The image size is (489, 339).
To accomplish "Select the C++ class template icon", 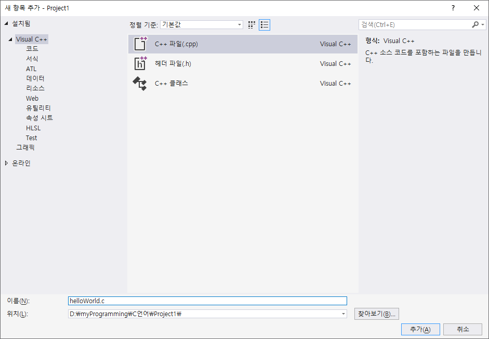I will [140, 84].
